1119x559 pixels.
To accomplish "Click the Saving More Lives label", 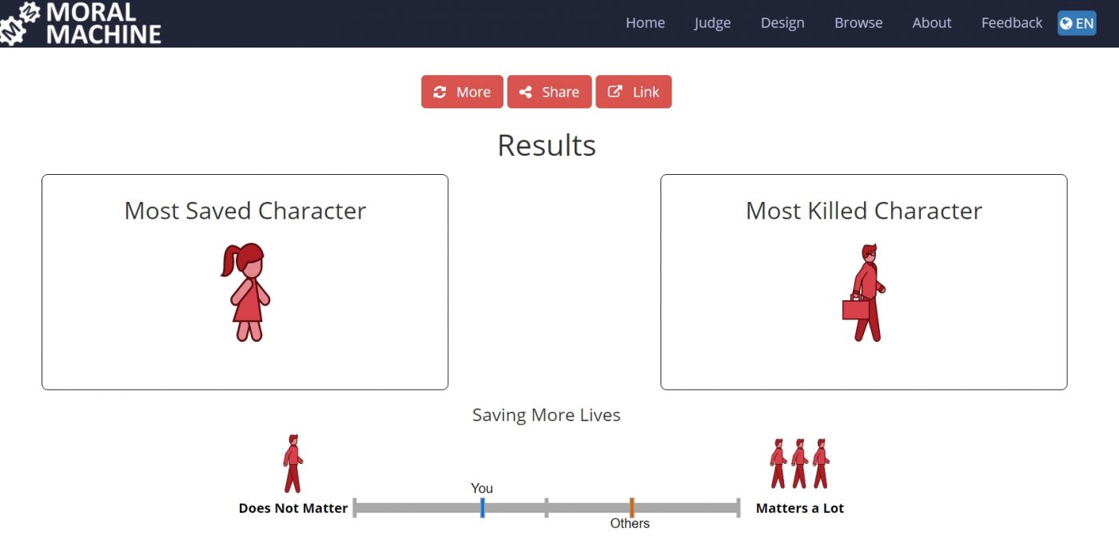I will [x=546, y=415].
